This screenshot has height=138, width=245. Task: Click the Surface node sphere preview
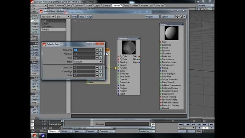[171, 33]
